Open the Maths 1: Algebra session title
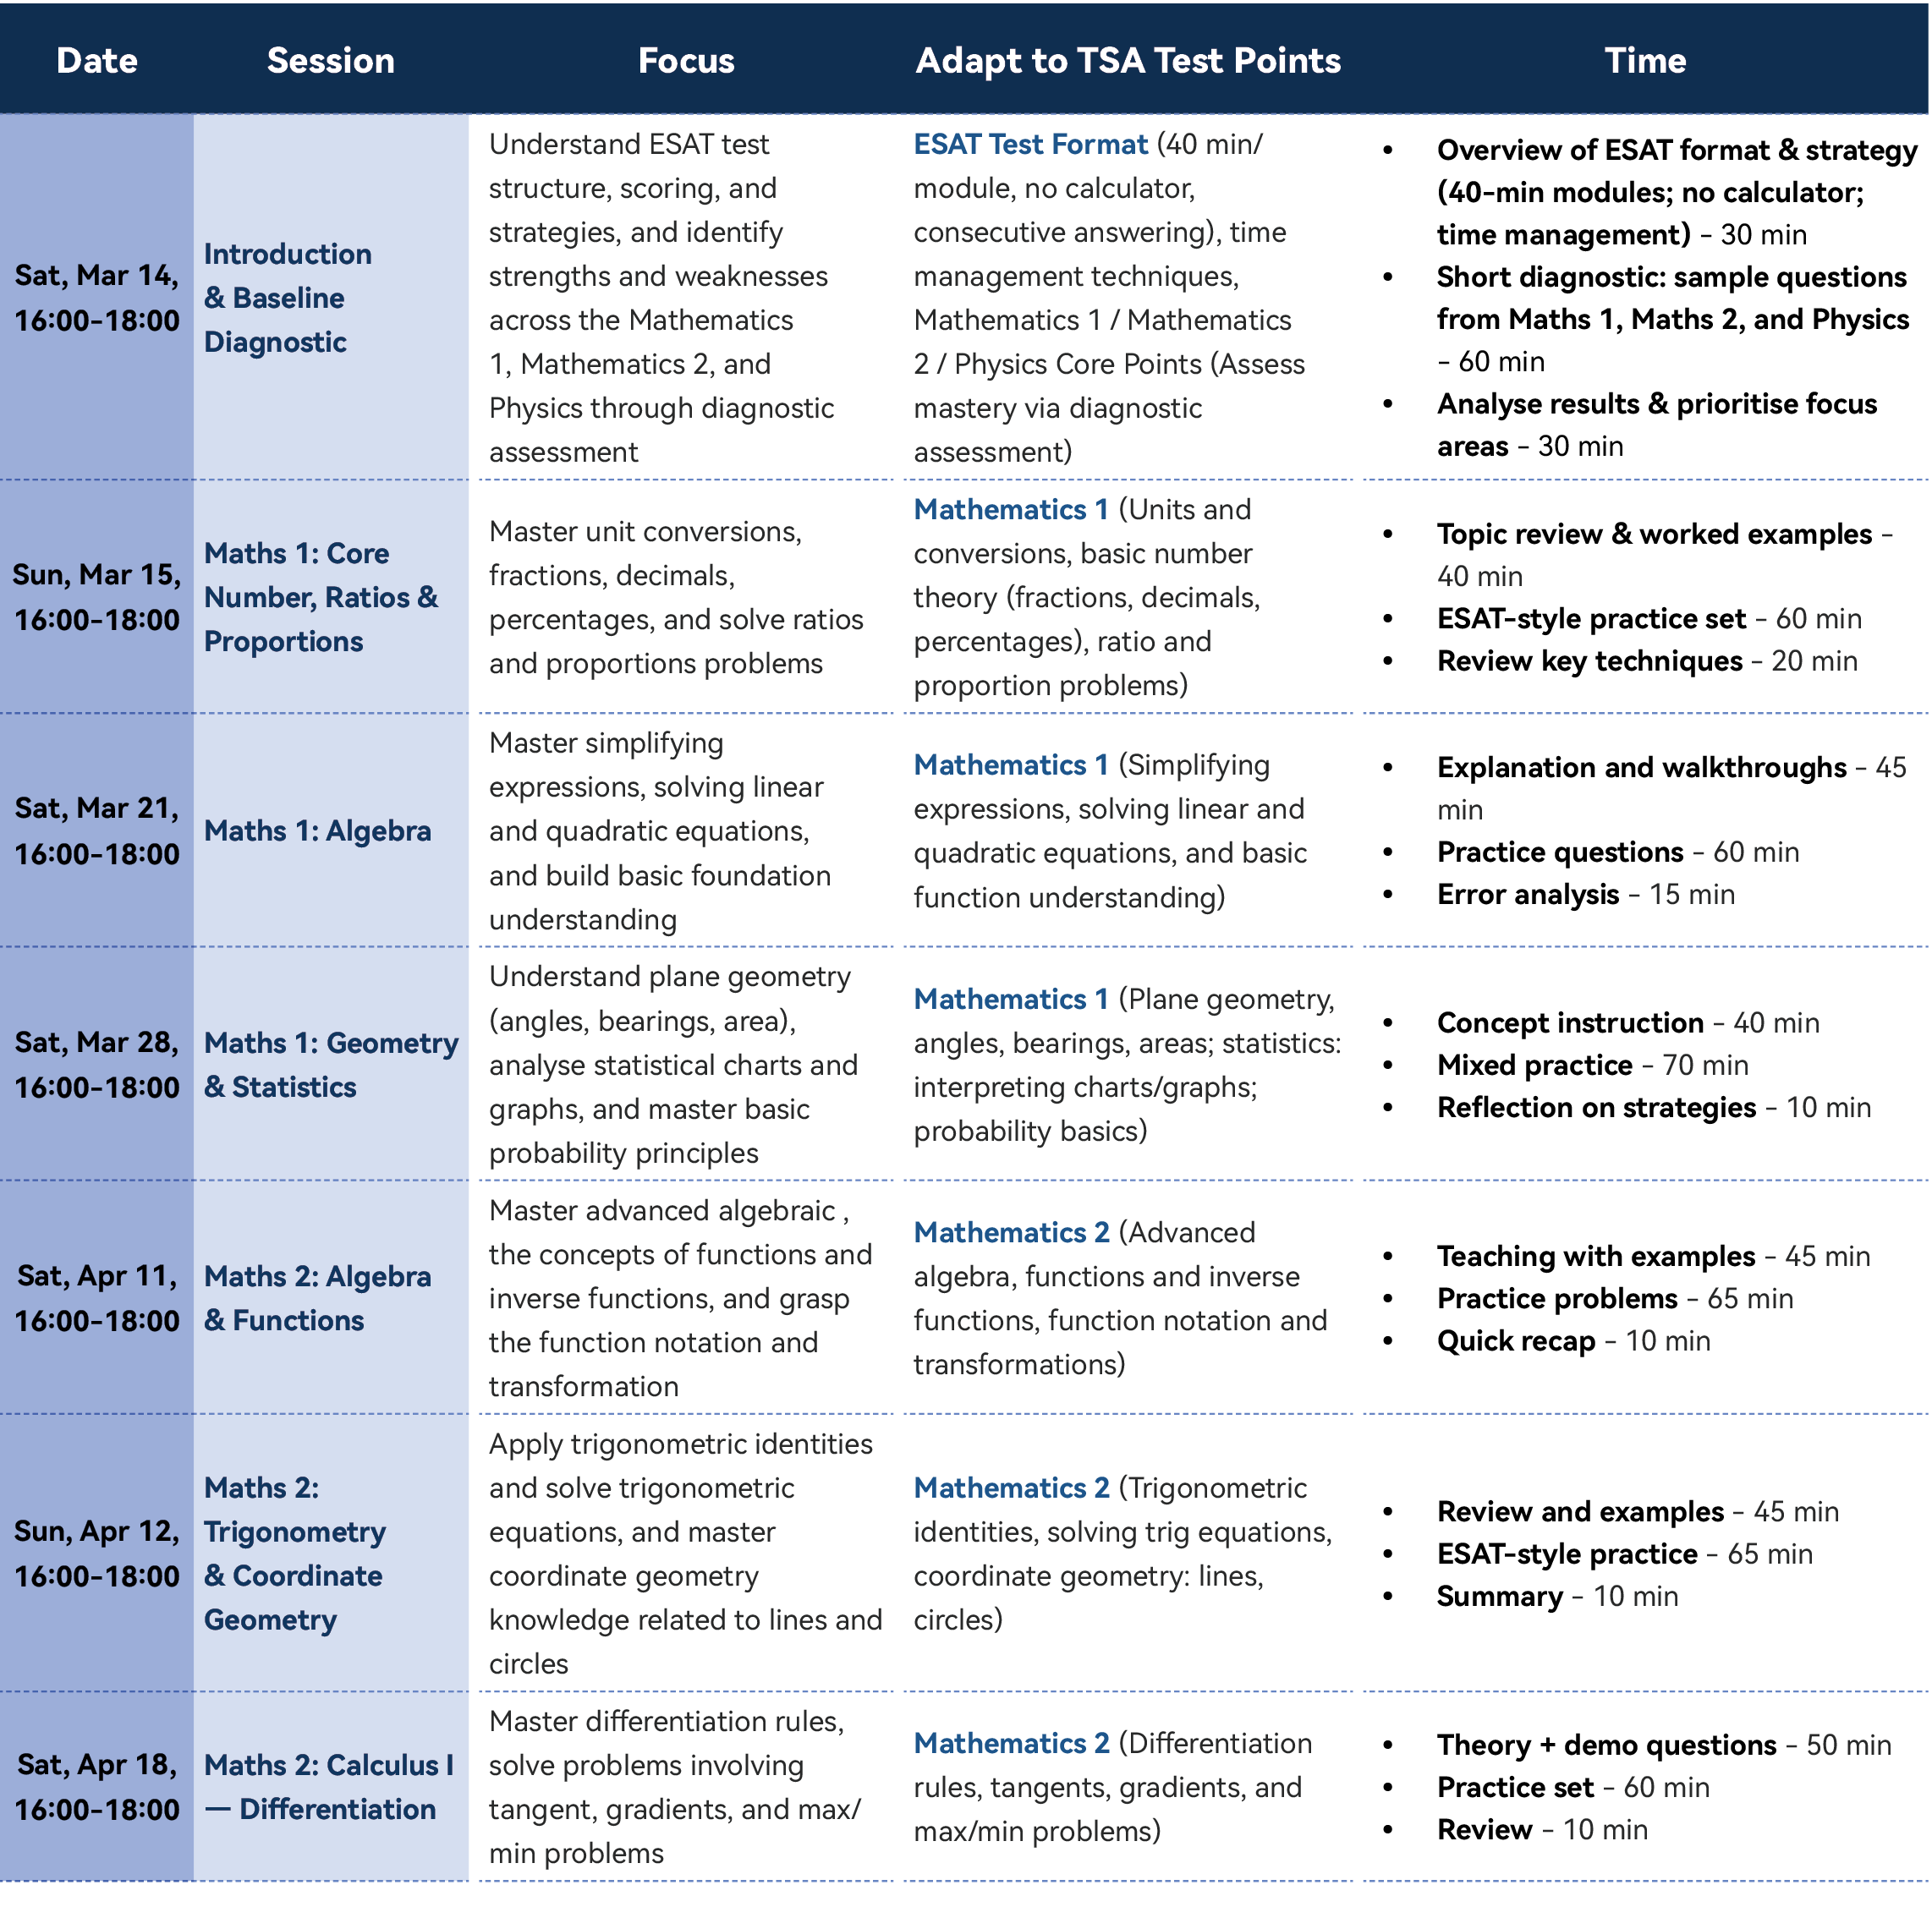 [317, 831]
